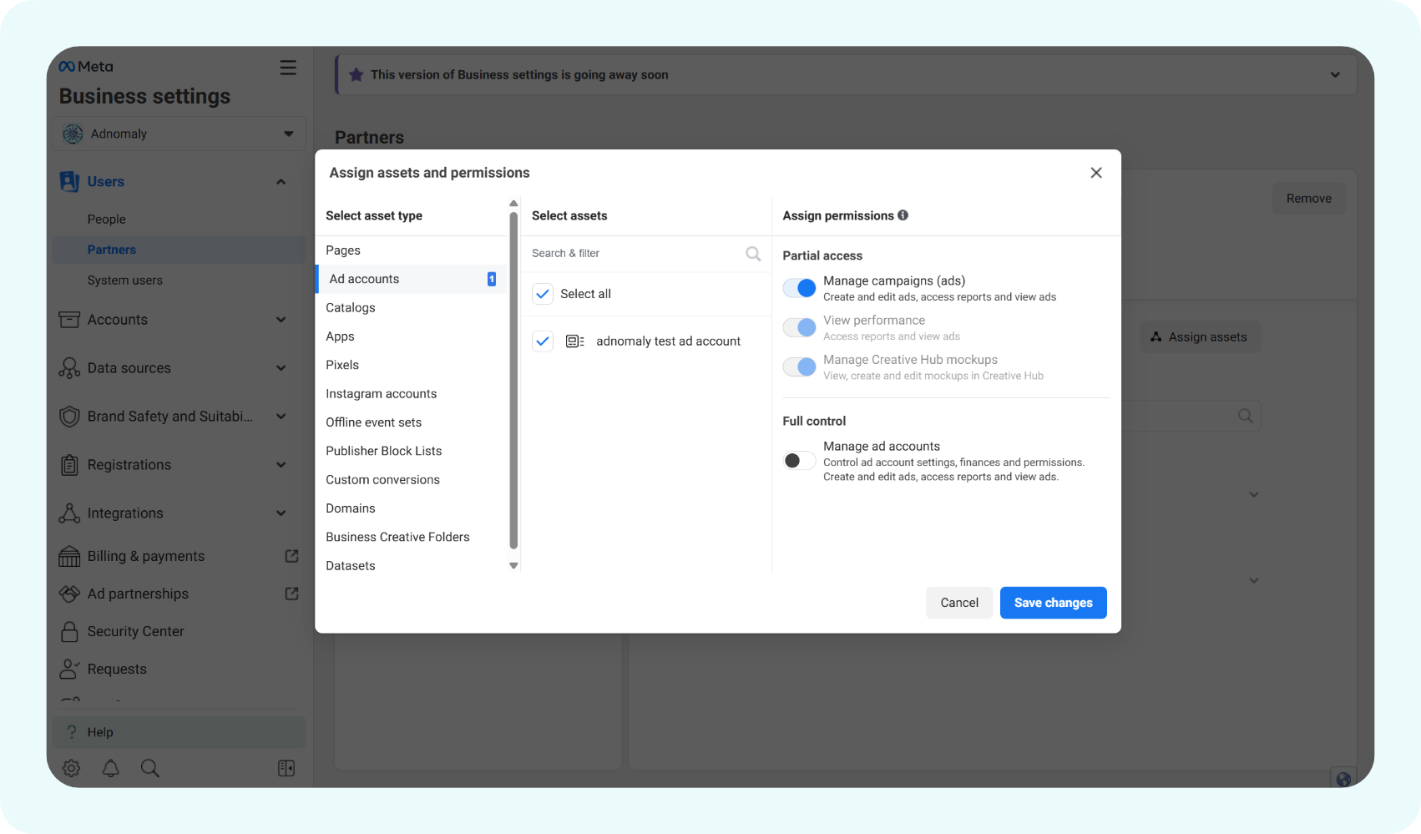Click the Help question mark icon
Screen dimensions: 1421x834
(72, 732)
